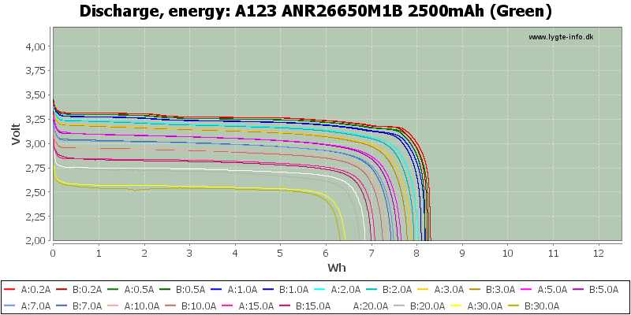Click the 3,25 y-axis tick label
The width and height of the screenshot is (631, 315).
click(x=37, y=119)
